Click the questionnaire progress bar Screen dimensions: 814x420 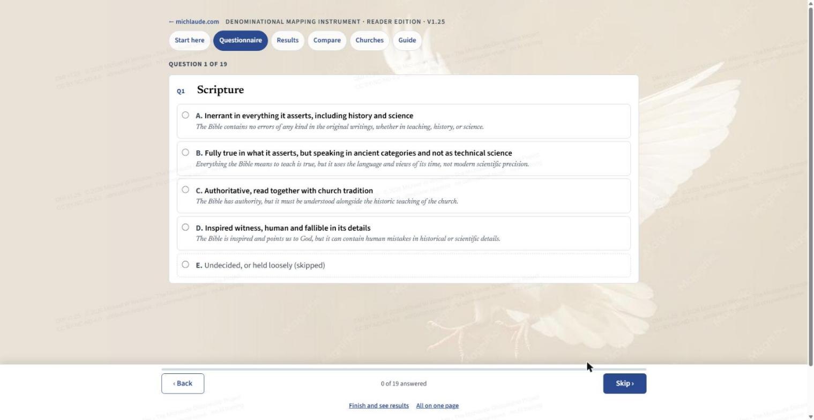404,369
